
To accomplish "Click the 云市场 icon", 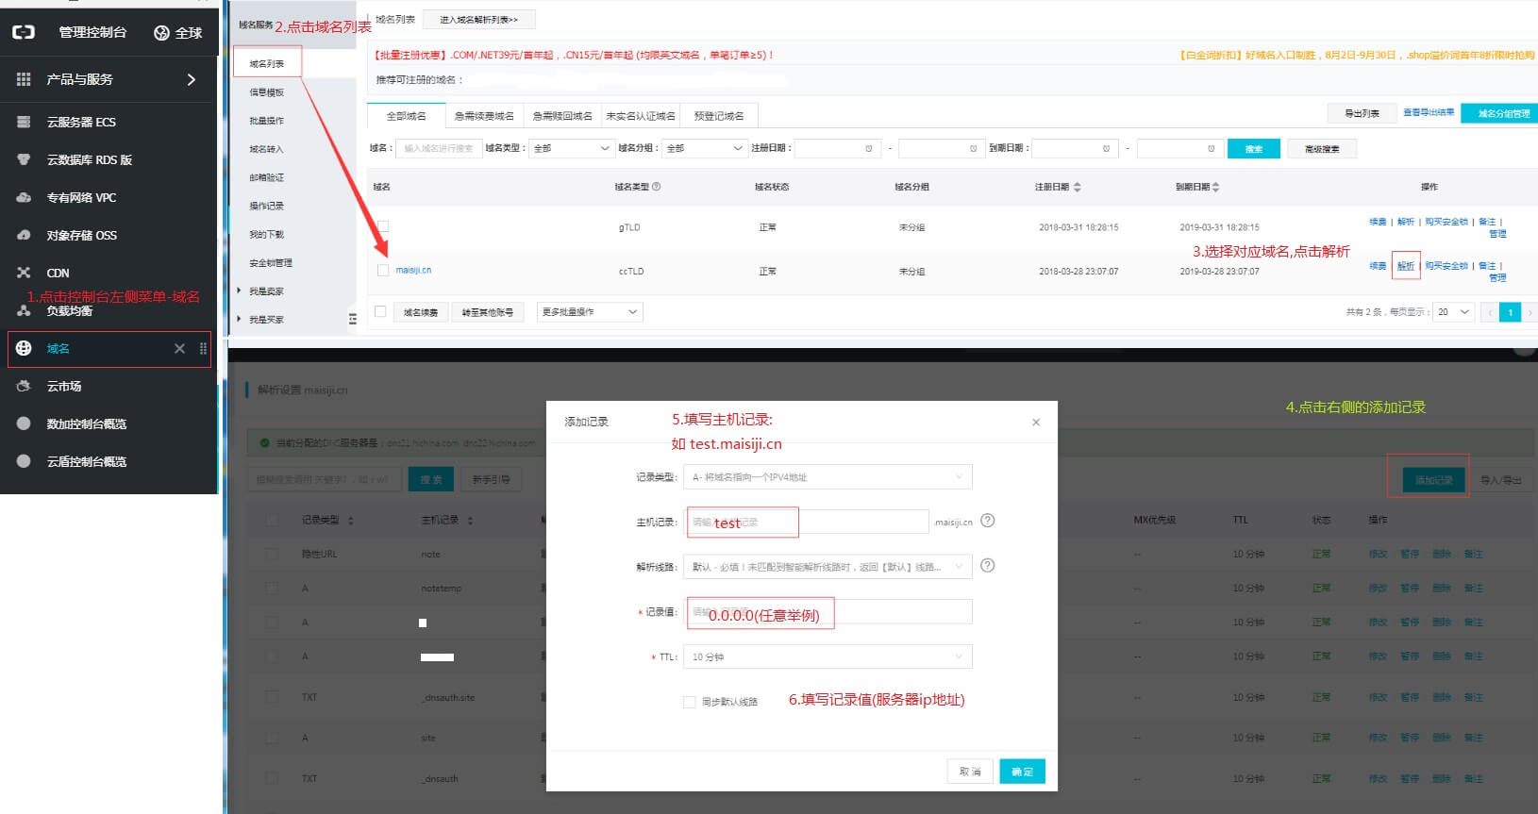I will tap(24, 386).
